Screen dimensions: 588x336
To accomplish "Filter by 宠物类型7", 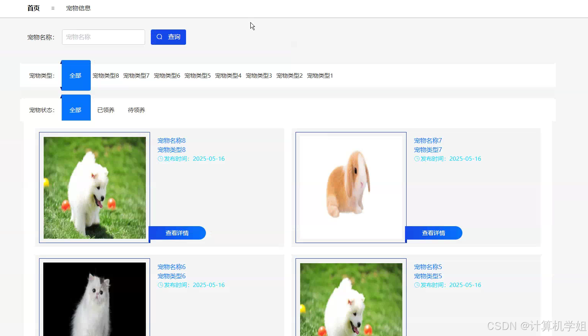I will [136, 75].
